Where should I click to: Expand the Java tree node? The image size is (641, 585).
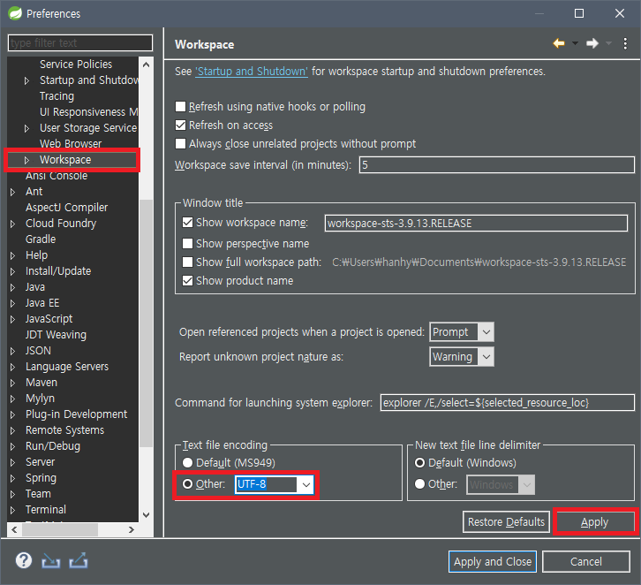pos(12,287)
